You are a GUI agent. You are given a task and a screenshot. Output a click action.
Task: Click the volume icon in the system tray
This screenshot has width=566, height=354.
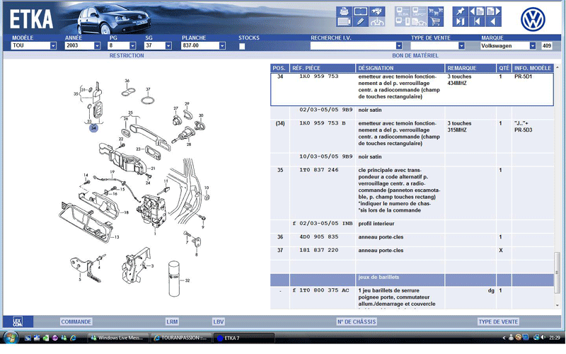pyautogui.click(x=543, y=338)
